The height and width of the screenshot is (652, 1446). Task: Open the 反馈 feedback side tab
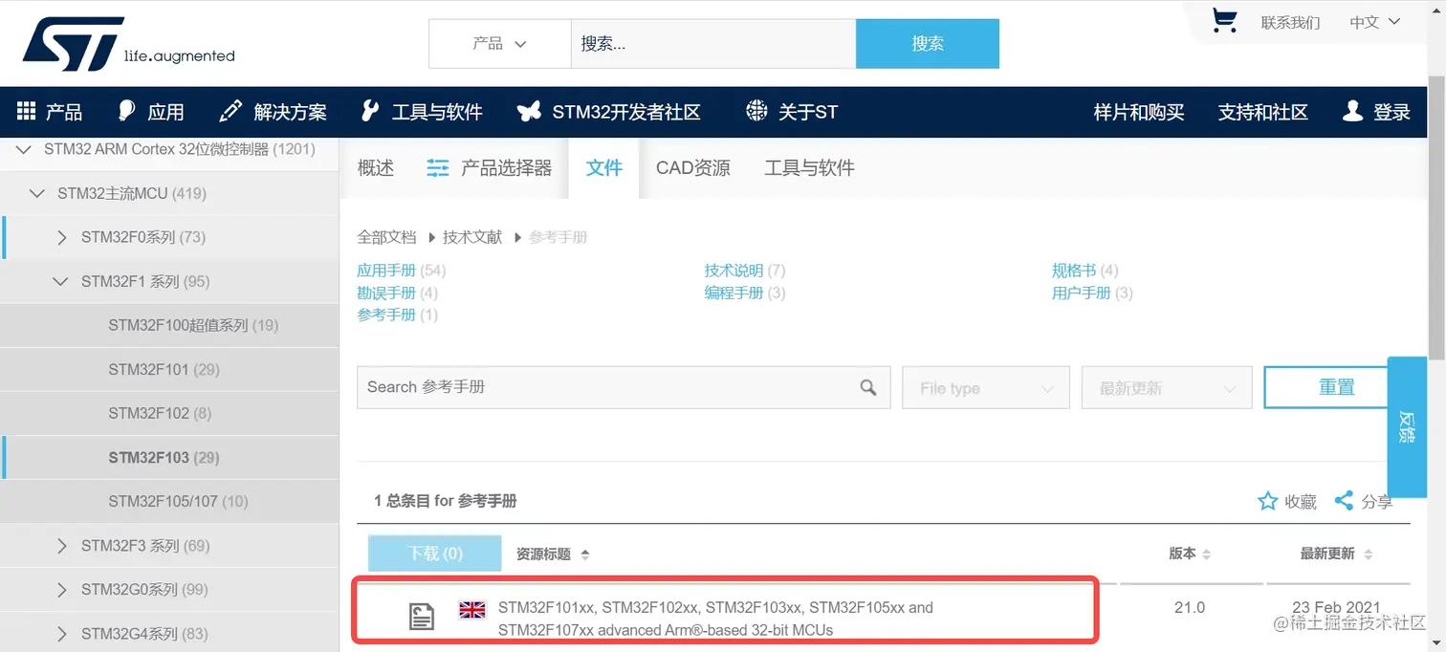click(1407, 427)
